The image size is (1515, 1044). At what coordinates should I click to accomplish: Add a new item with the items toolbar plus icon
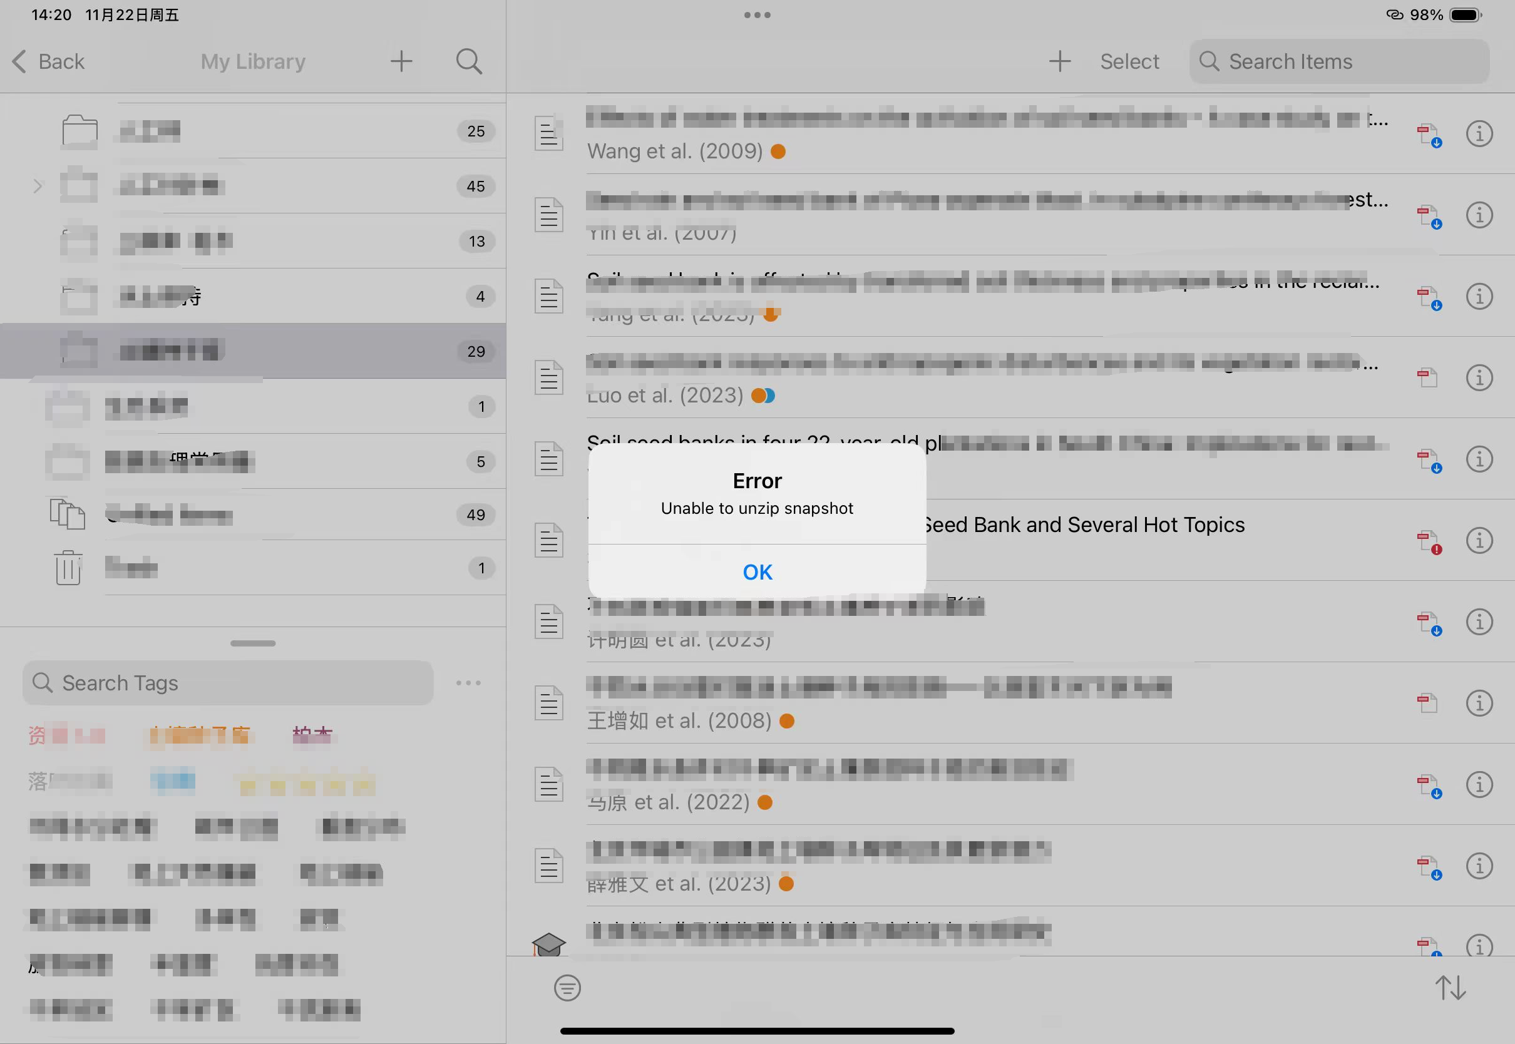click(x=1059, y=61)
